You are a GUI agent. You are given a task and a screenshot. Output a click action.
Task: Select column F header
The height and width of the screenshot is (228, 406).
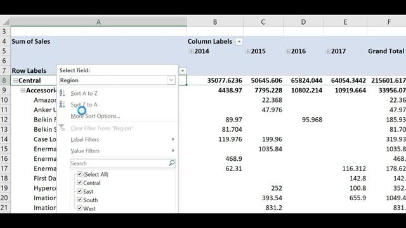click(386, 22)
